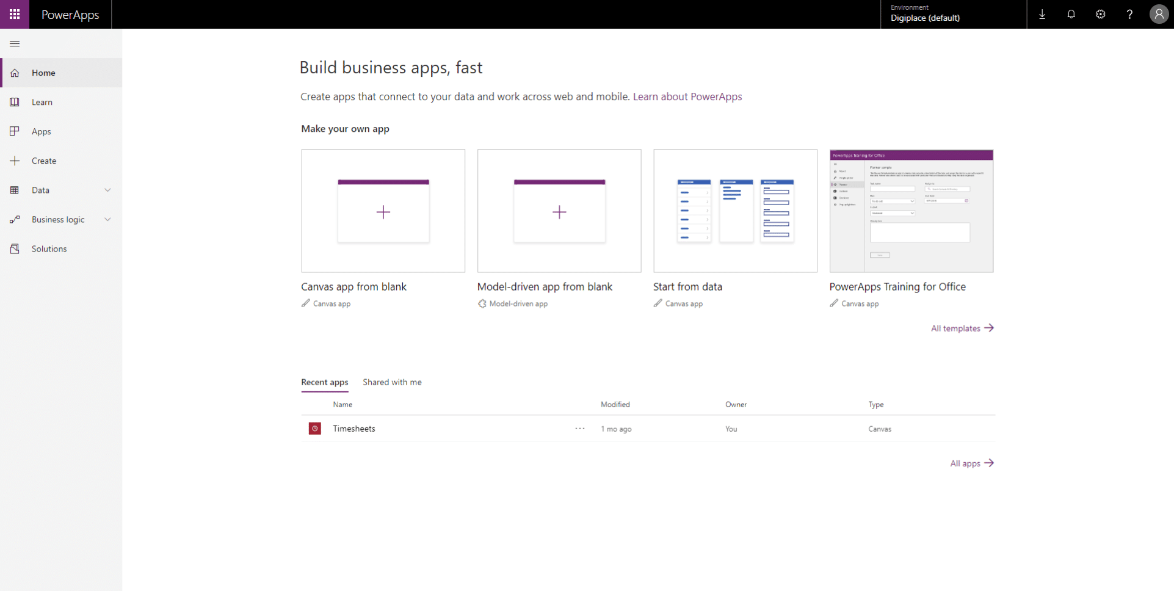
Task: Click the 'Canvas' type cell
Action: click(x=880, y=429)
